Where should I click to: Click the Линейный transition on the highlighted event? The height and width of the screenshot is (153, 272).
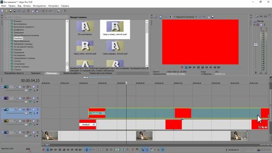coord(97,113)
